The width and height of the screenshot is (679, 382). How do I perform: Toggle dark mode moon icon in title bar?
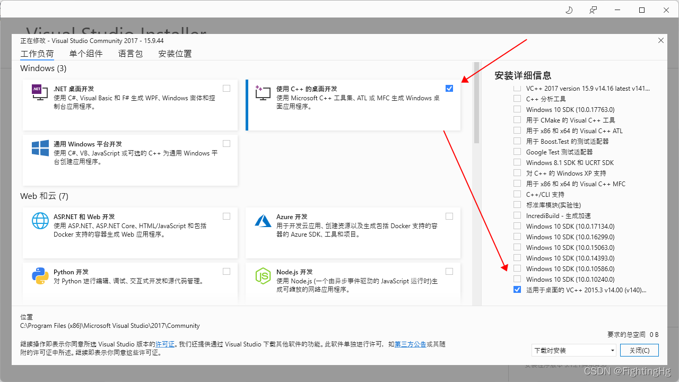569,10
